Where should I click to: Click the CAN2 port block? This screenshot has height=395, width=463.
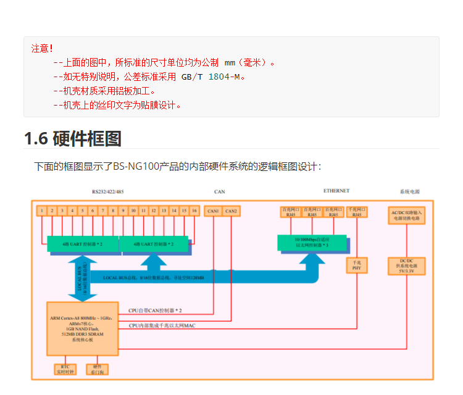tap(231, 211)
